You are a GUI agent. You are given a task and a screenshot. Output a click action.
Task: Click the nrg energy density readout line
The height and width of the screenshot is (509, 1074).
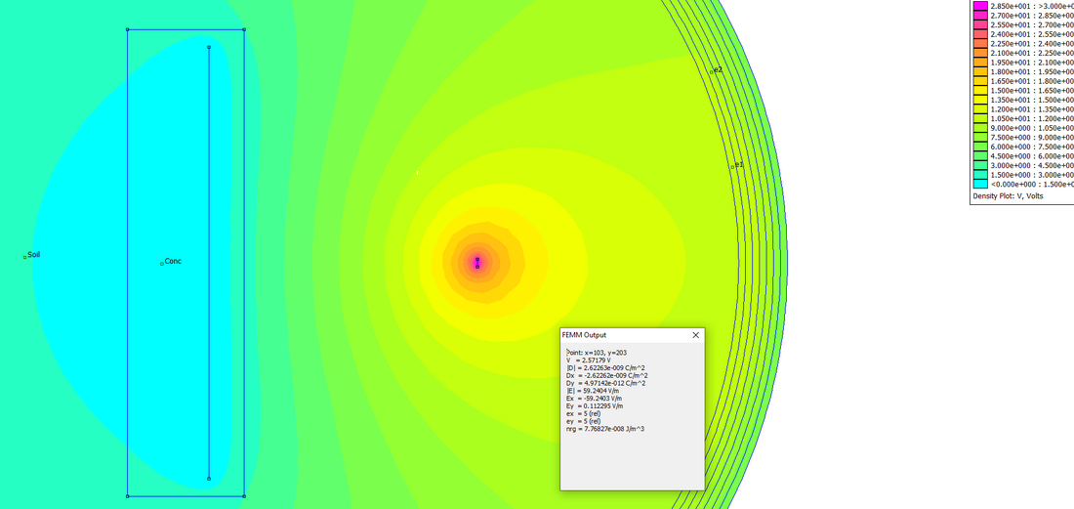click(605, 429)
